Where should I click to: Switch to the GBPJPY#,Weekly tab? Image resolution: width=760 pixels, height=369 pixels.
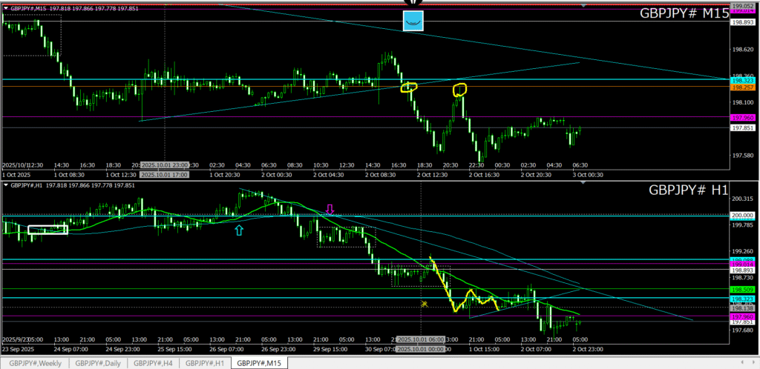tap(35, 362)
